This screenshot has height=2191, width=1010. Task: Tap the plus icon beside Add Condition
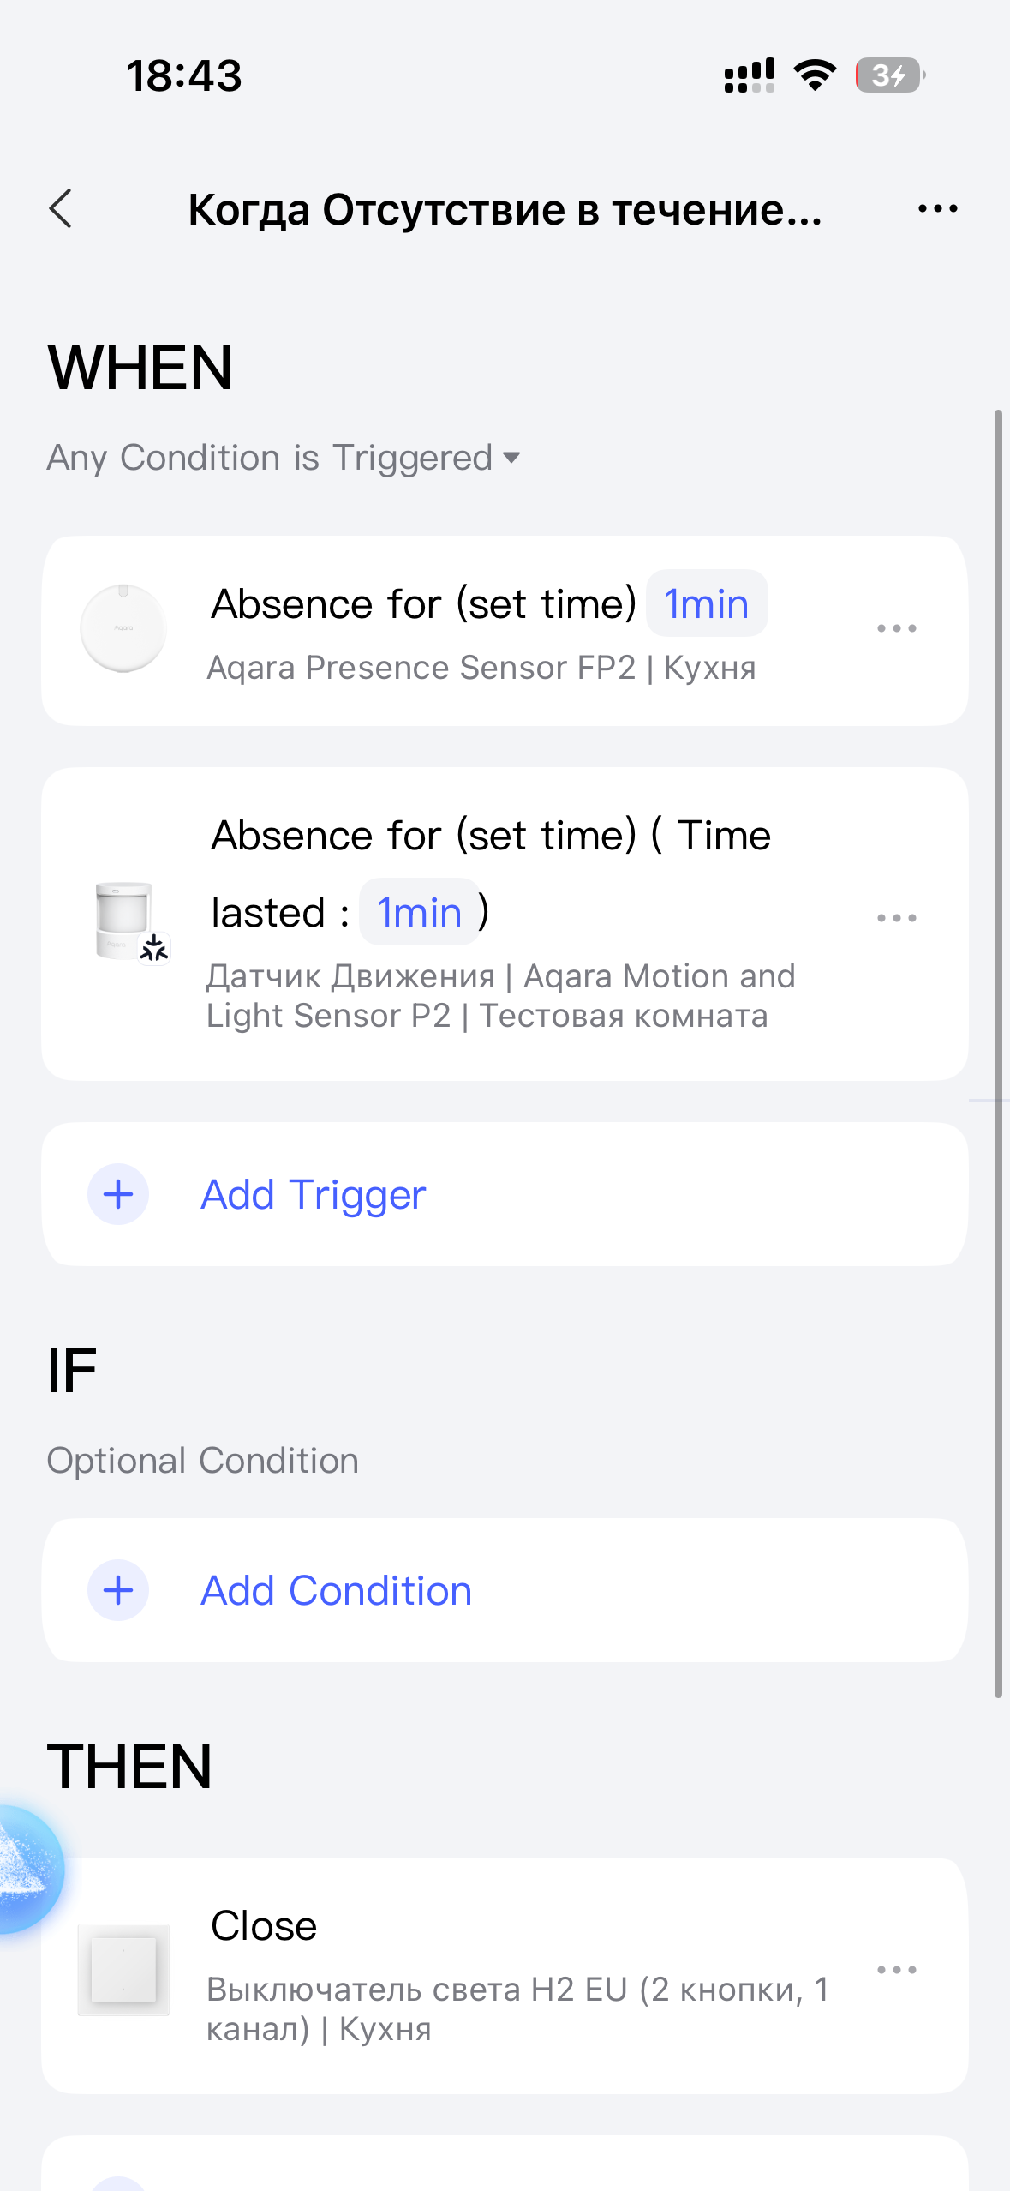(x=118, y=1590)
